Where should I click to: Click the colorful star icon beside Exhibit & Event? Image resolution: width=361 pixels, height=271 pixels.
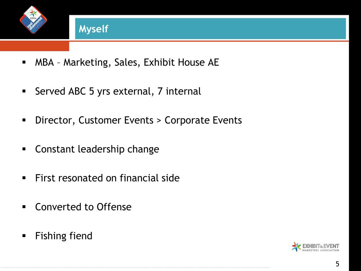[x=296, y=247]
